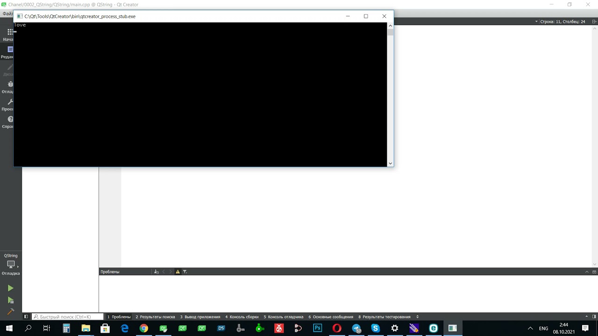This screenshot has height=336, width=598.
Task: Open Microsoft Store from the taskbar
Action: pos(105,329)
